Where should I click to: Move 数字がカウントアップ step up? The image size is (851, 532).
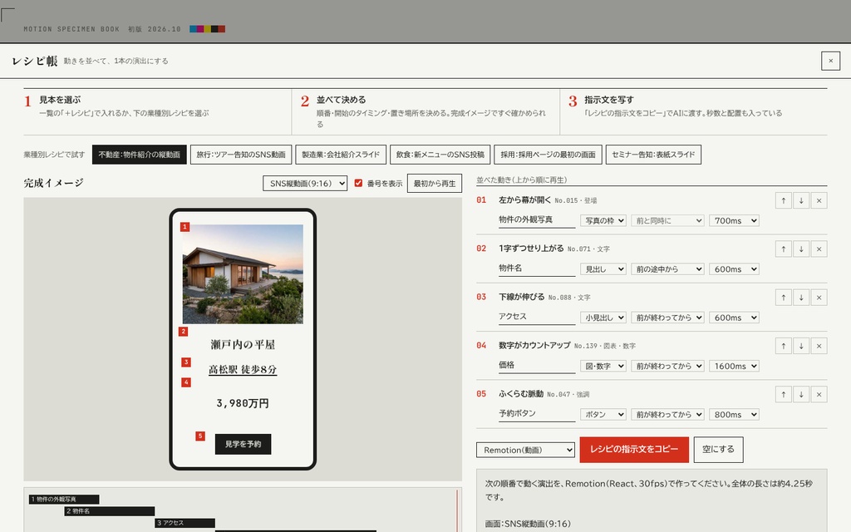(x=783, y=346)
